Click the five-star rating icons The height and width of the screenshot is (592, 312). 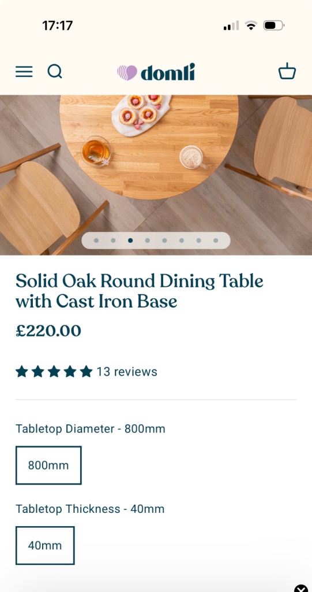[54, 372]
